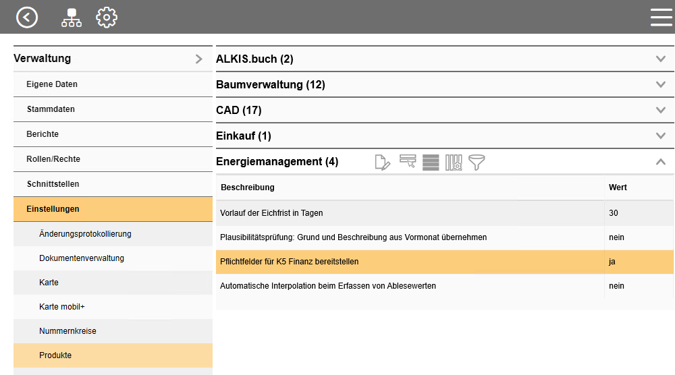Open Stammdaten in sidebar

(x=113, y=109)
